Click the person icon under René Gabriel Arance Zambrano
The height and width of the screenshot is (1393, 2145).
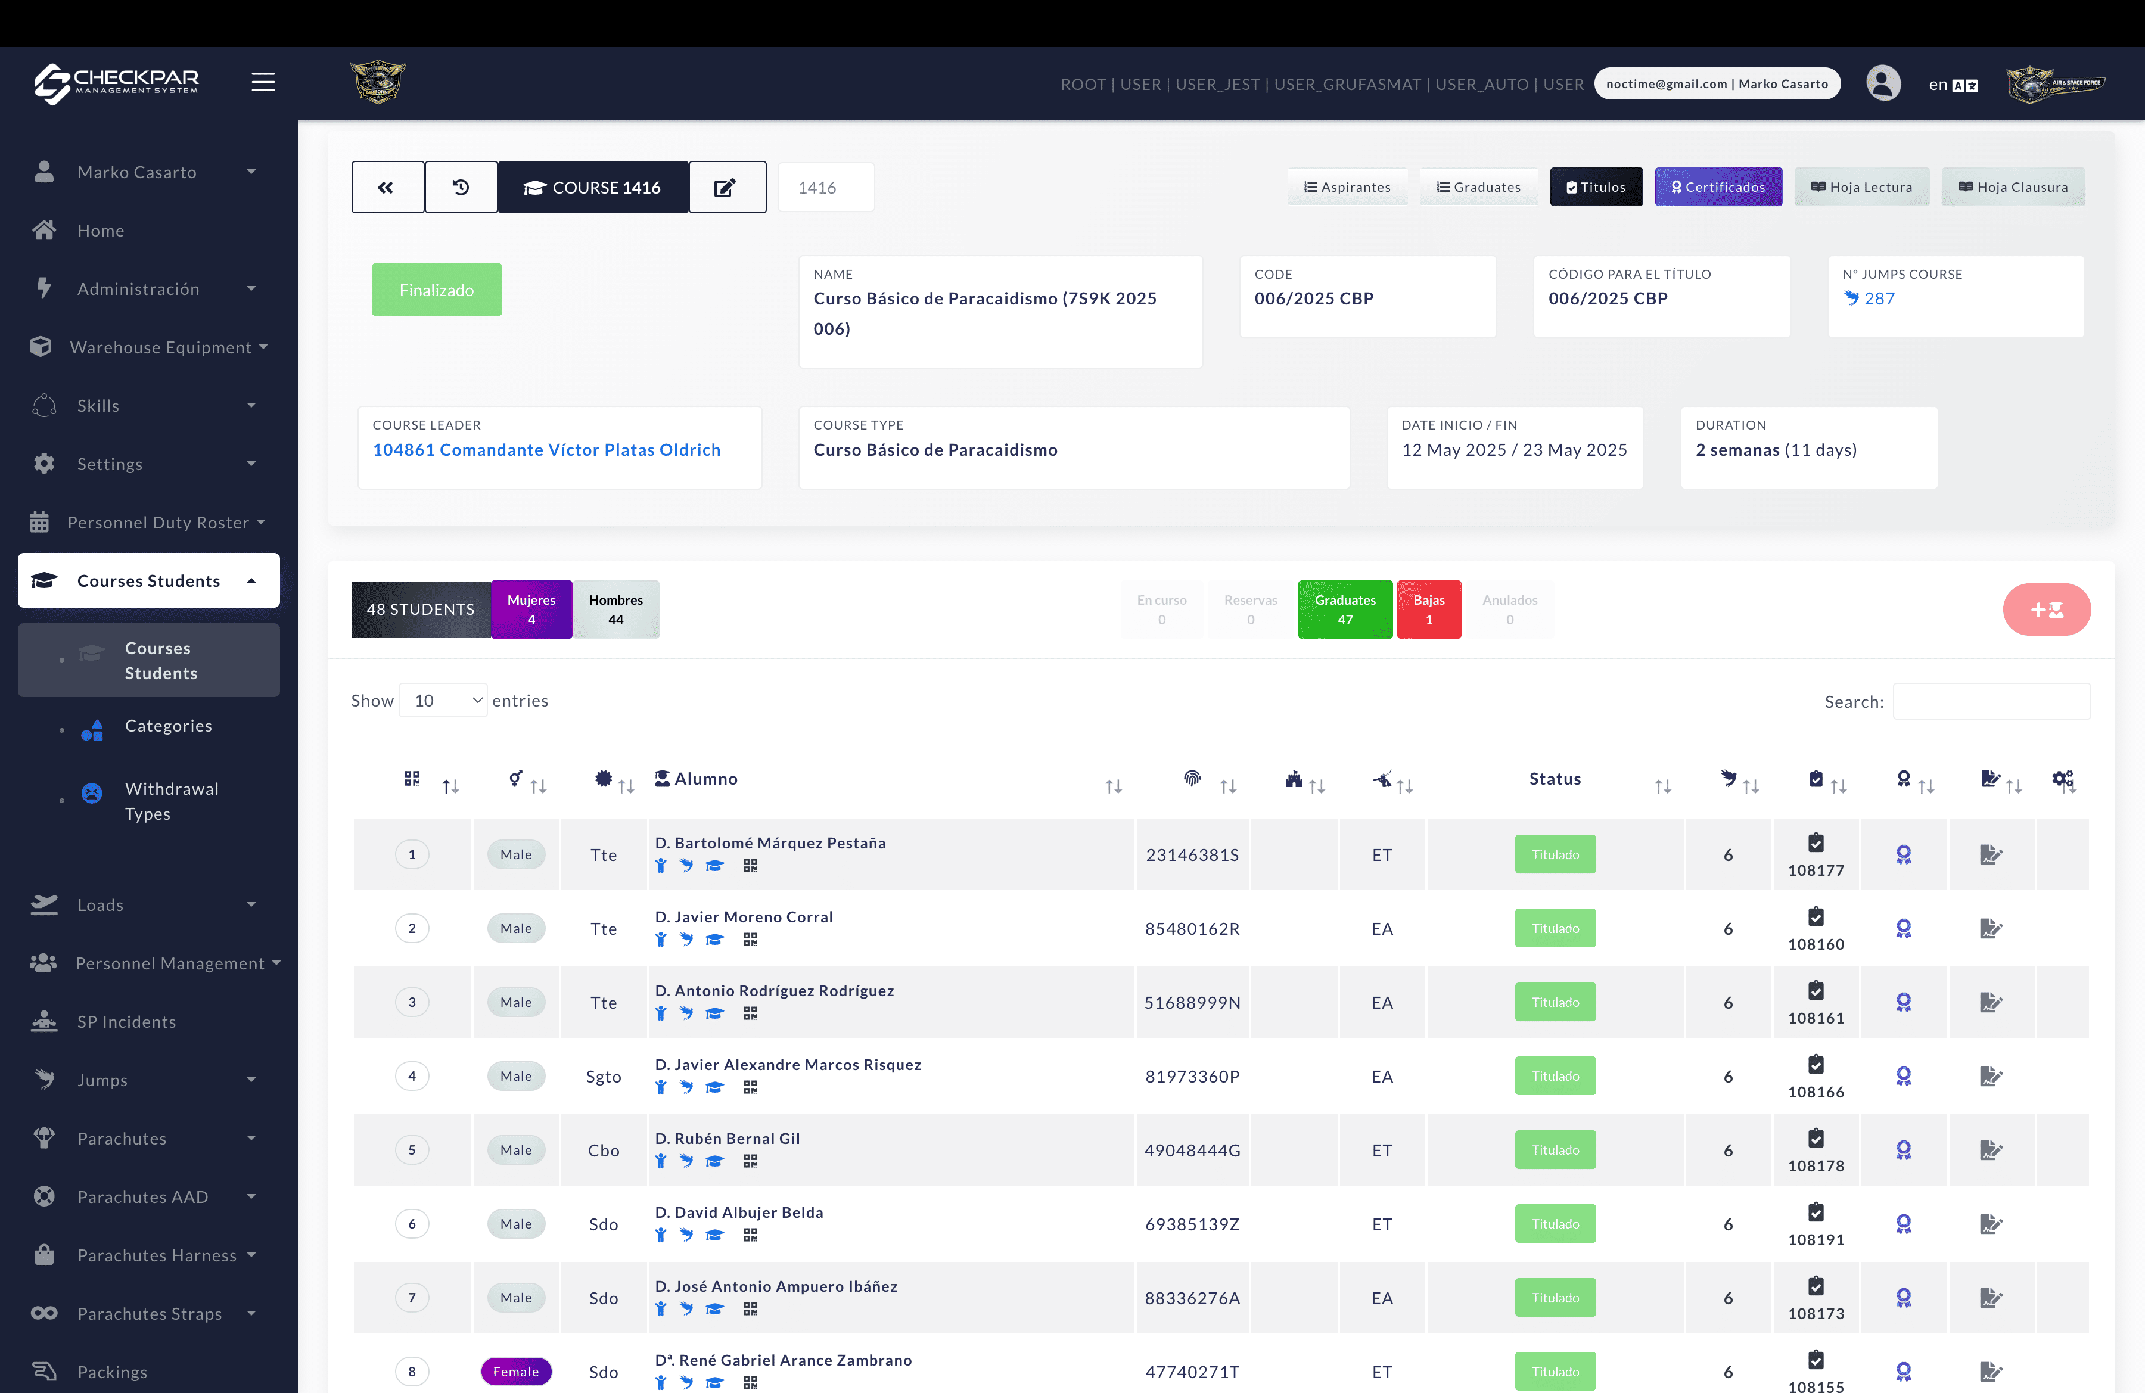pos(661,1383)
